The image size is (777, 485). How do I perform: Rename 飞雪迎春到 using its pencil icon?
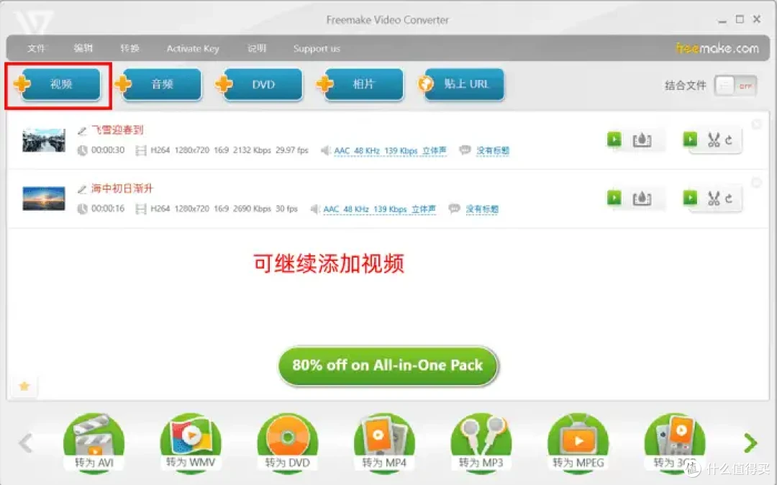pos(82,131)
